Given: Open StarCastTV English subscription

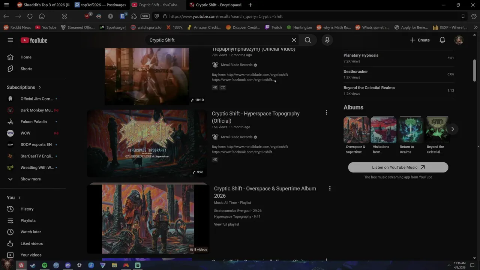Looking at the screenshot, I should [x=33, y=156].
